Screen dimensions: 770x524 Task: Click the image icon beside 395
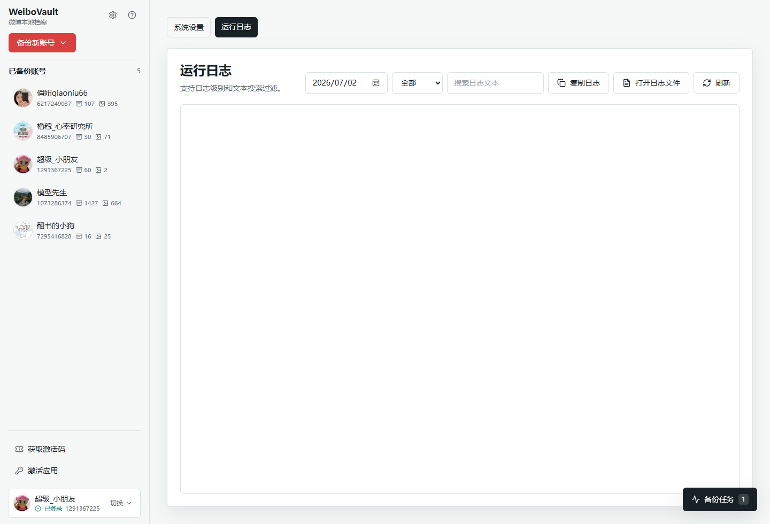point(102,104)
